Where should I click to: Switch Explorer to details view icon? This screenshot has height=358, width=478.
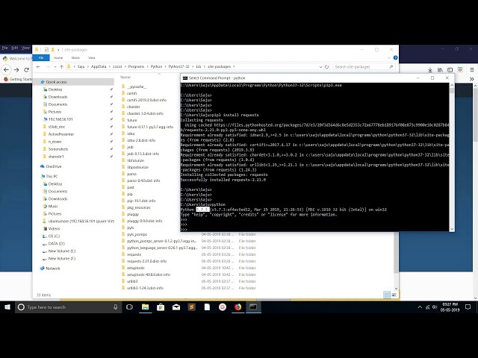[x=387, y=295]
